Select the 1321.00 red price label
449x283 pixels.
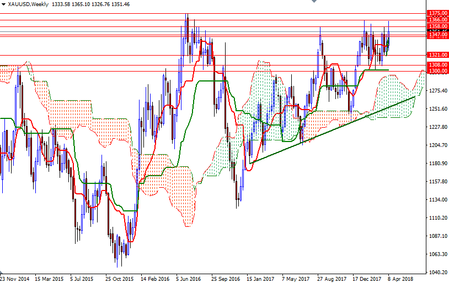(x=437, y=55)
